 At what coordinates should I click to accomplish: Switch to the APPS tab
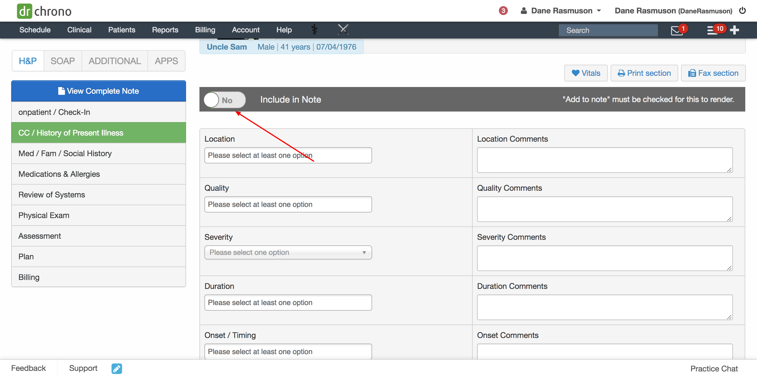click(x=166, y=61)
